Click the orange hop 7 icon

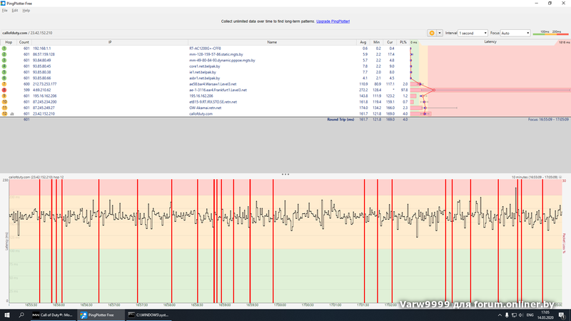click(5, 84)
